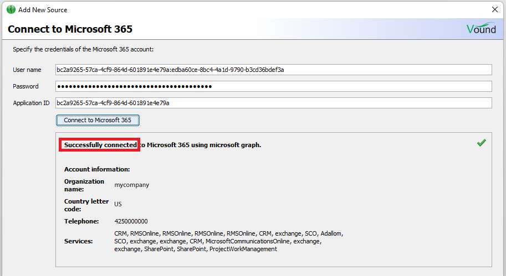Screen dimensions: 506x276
Task: Click the 'US' country code value
Action: coord(118,204)
